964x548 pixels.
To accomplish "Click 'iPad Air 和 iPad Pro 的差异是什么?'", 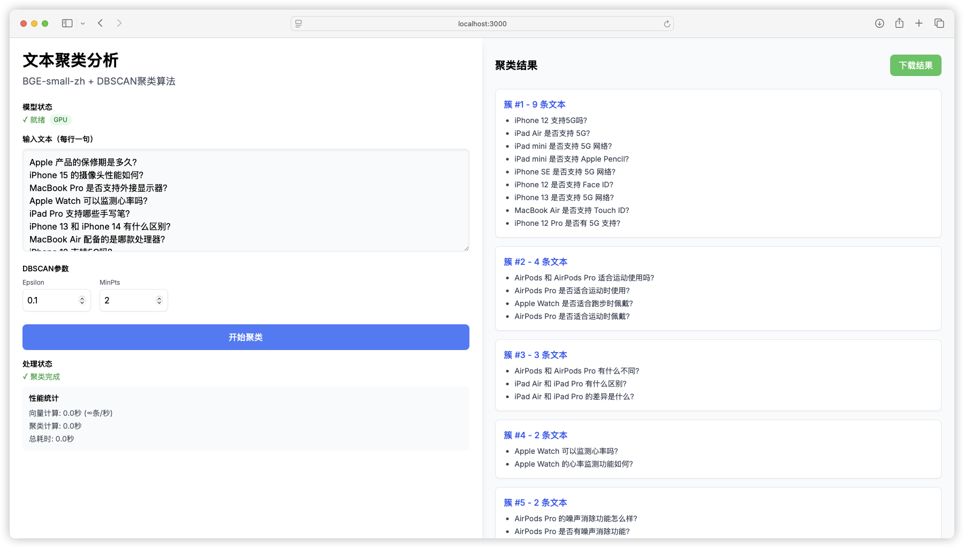I will coord(574,397).
